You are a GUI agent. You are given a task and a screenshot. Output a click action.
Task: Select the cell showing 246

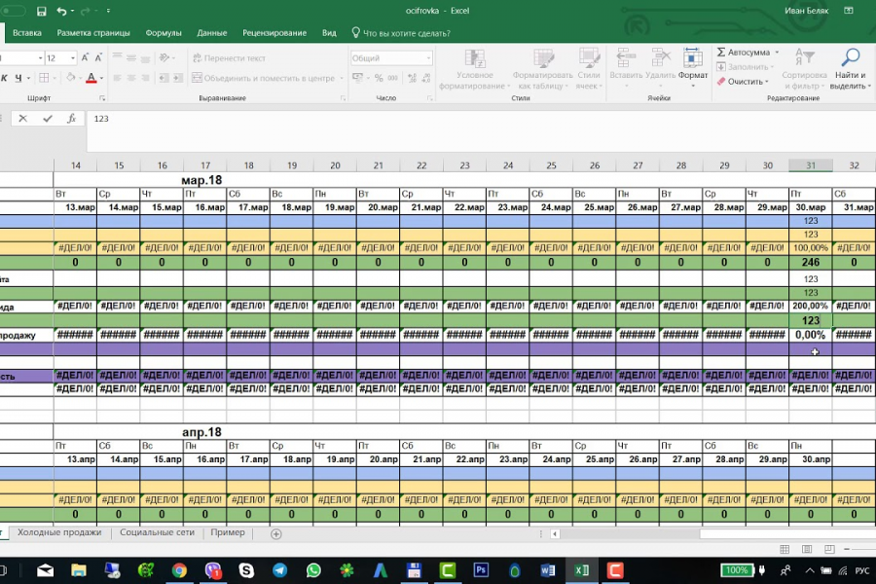(811, 262)
